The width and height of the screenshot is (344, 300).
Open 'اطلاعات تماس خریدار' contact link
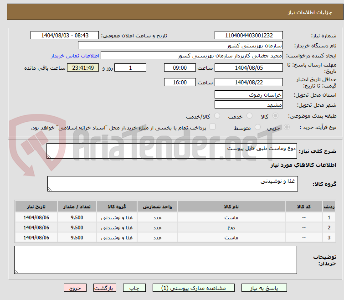pos(73,56)
